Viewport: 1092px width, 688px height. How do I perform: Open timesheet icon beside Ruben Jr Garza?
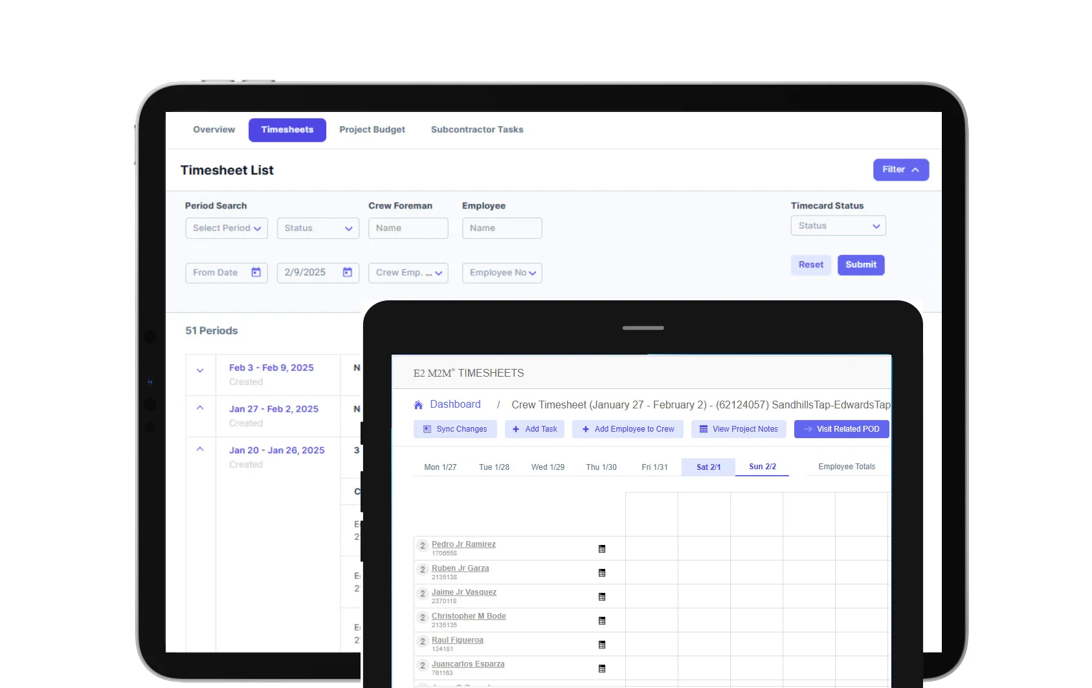click(x=602, y=572)
